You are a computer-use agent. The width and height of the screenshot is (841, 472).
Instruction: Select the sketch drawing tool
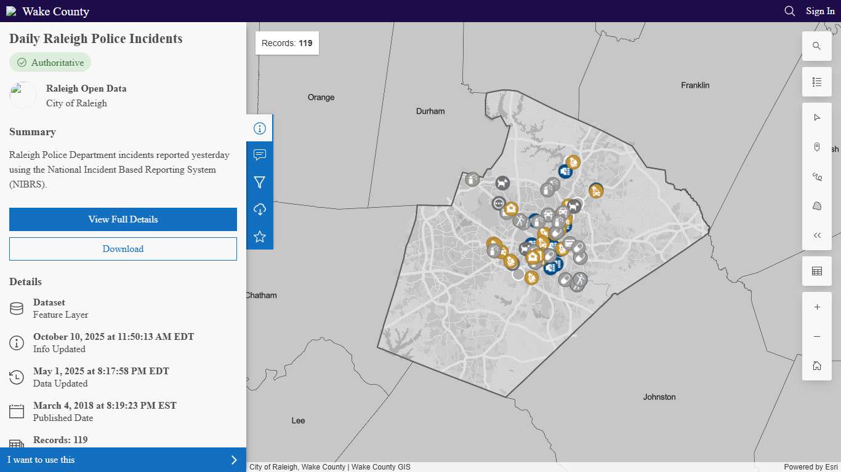(x=817, y=176)
